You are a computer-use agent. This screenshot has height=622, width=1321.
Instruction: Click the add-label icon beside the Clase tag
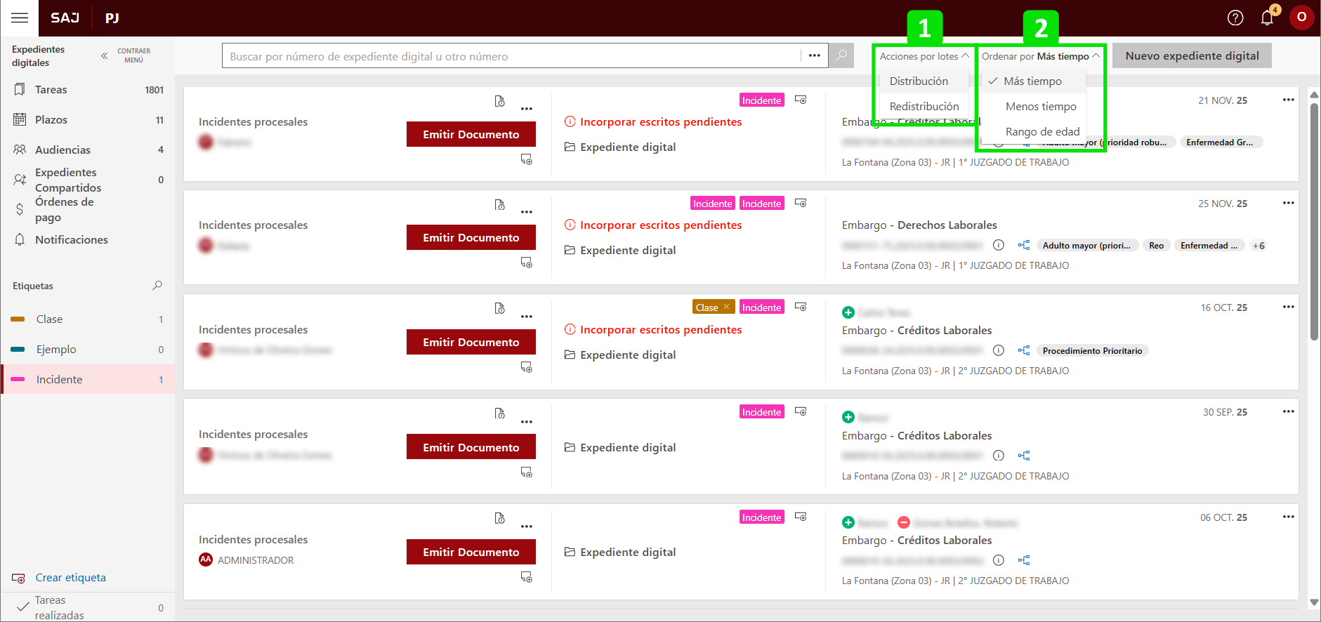tap(801, 307)
